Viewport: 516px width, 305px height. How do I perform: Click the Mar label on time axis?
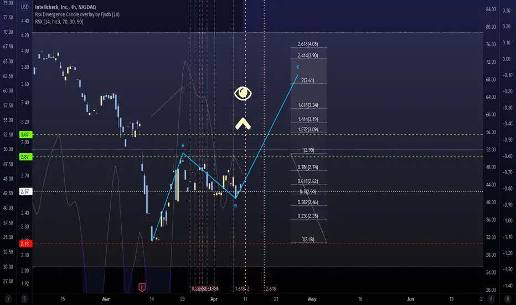[x=106, y=299]
